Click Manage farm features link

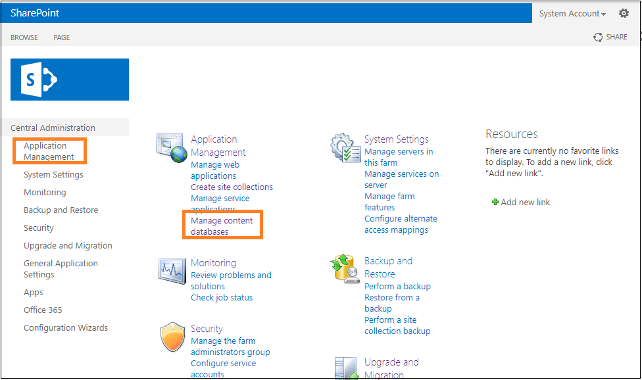click(389, 202)
